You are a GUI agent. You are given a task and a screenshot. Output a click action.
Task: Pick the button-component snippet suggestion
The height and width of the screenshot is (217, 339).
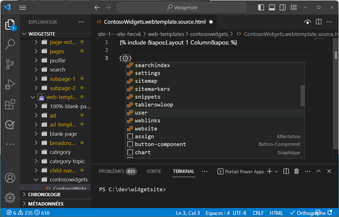click(x=215, y=144)
